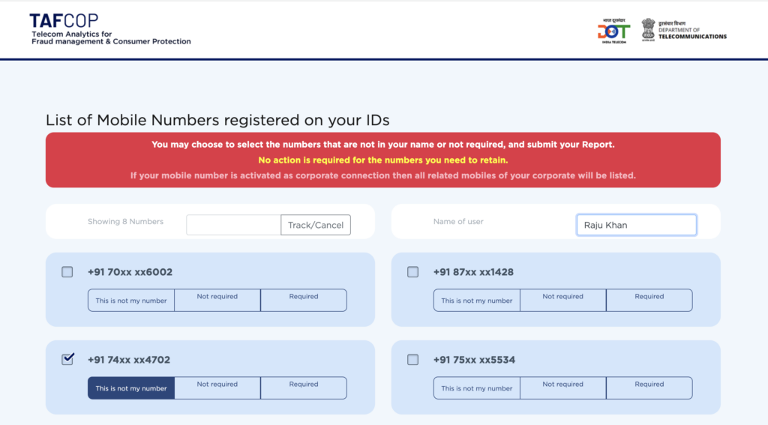Image resolution: width=768 pixels, height=425 pixels.
Task: Choose Required for +91 75xx xx5534
Action: [649, 388]
